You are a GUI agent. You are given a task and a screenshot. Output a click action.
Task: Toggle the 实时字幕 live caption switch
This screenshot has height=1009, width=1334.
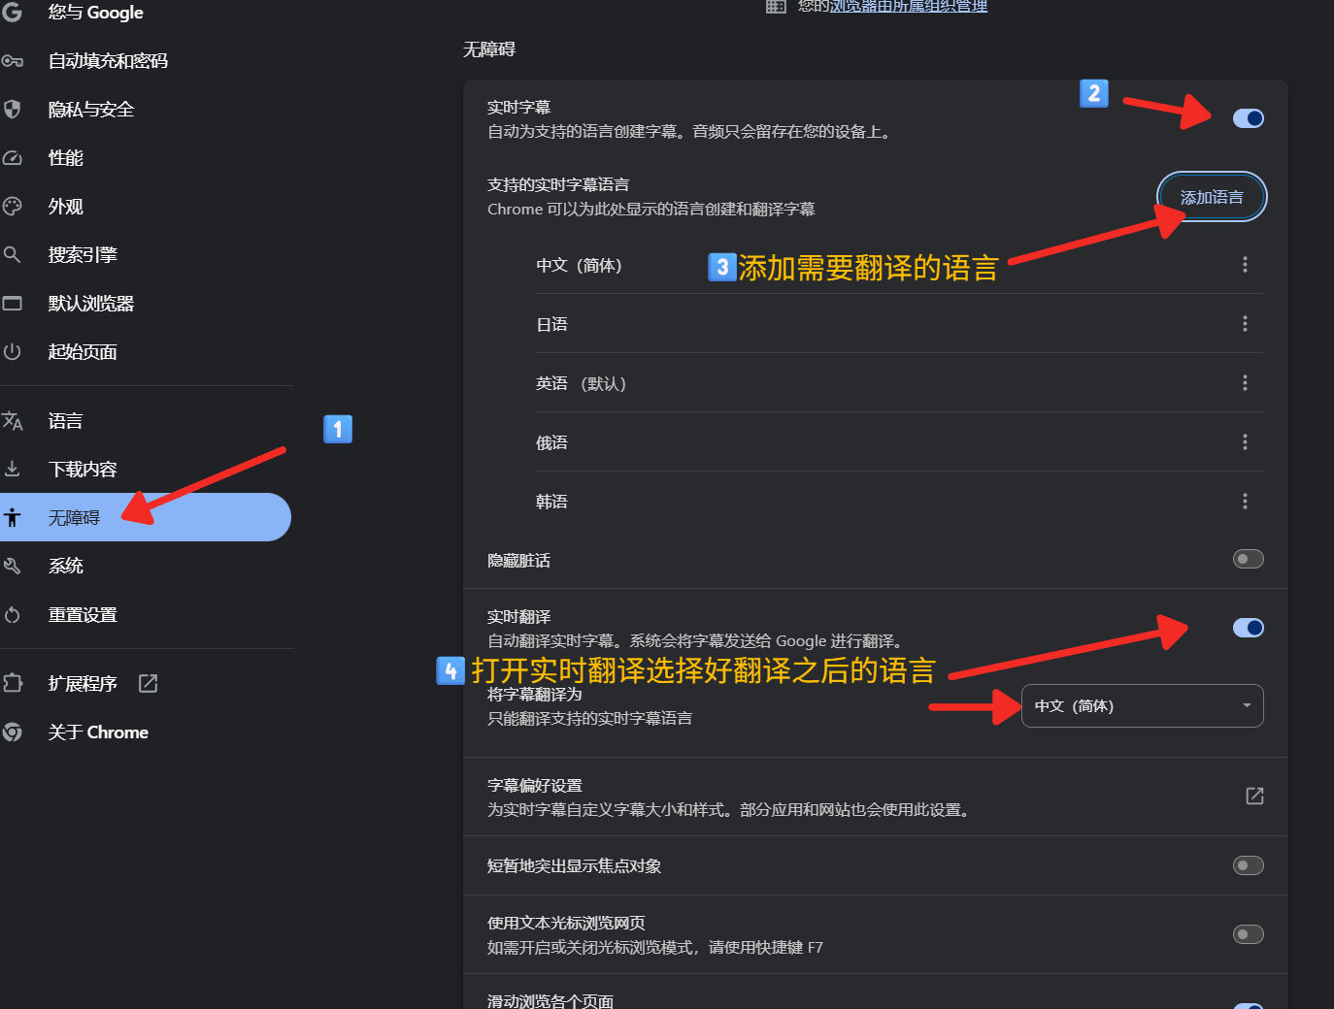click(x=1249, y=118)
